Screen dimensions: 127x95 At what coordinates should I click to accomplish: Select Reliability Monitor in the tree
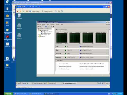(47, 33)
